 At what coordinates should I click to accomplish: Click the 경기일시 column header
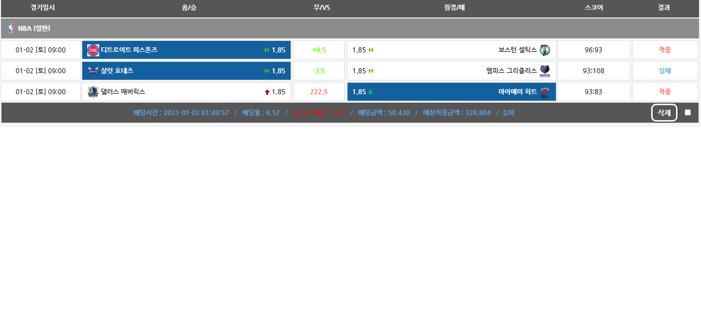(x=42, y=7)
